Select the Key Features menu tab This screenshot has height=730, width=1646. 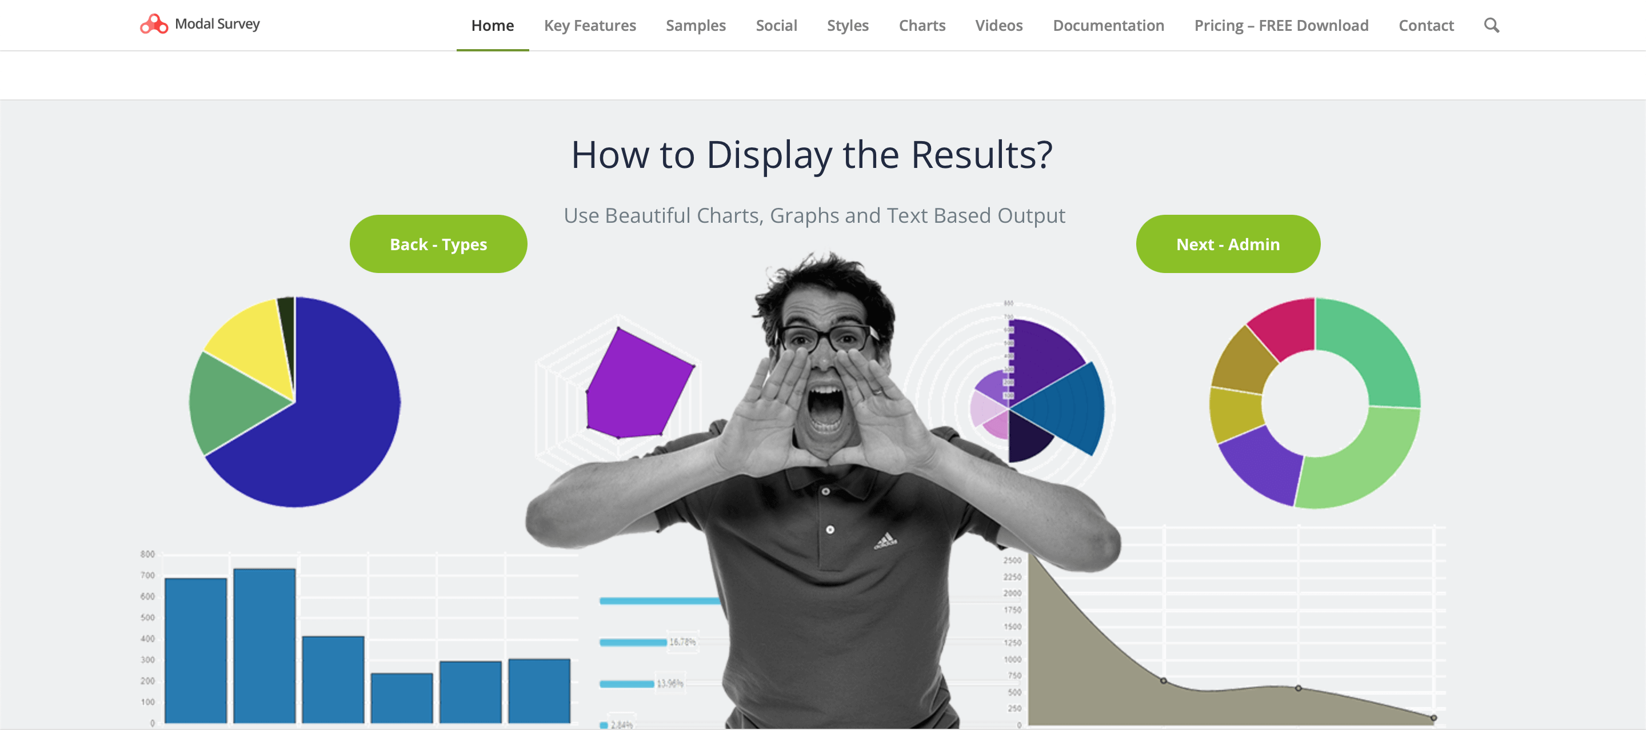[590, 25]
